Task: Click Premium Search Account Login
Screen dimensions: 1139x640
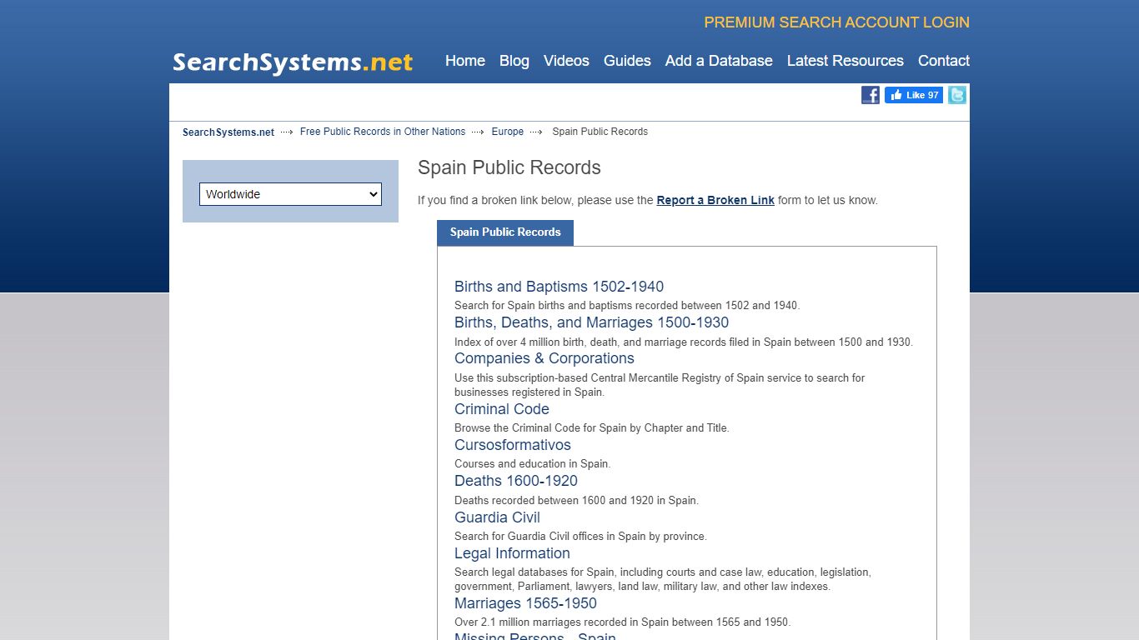Action: (837, 22)
